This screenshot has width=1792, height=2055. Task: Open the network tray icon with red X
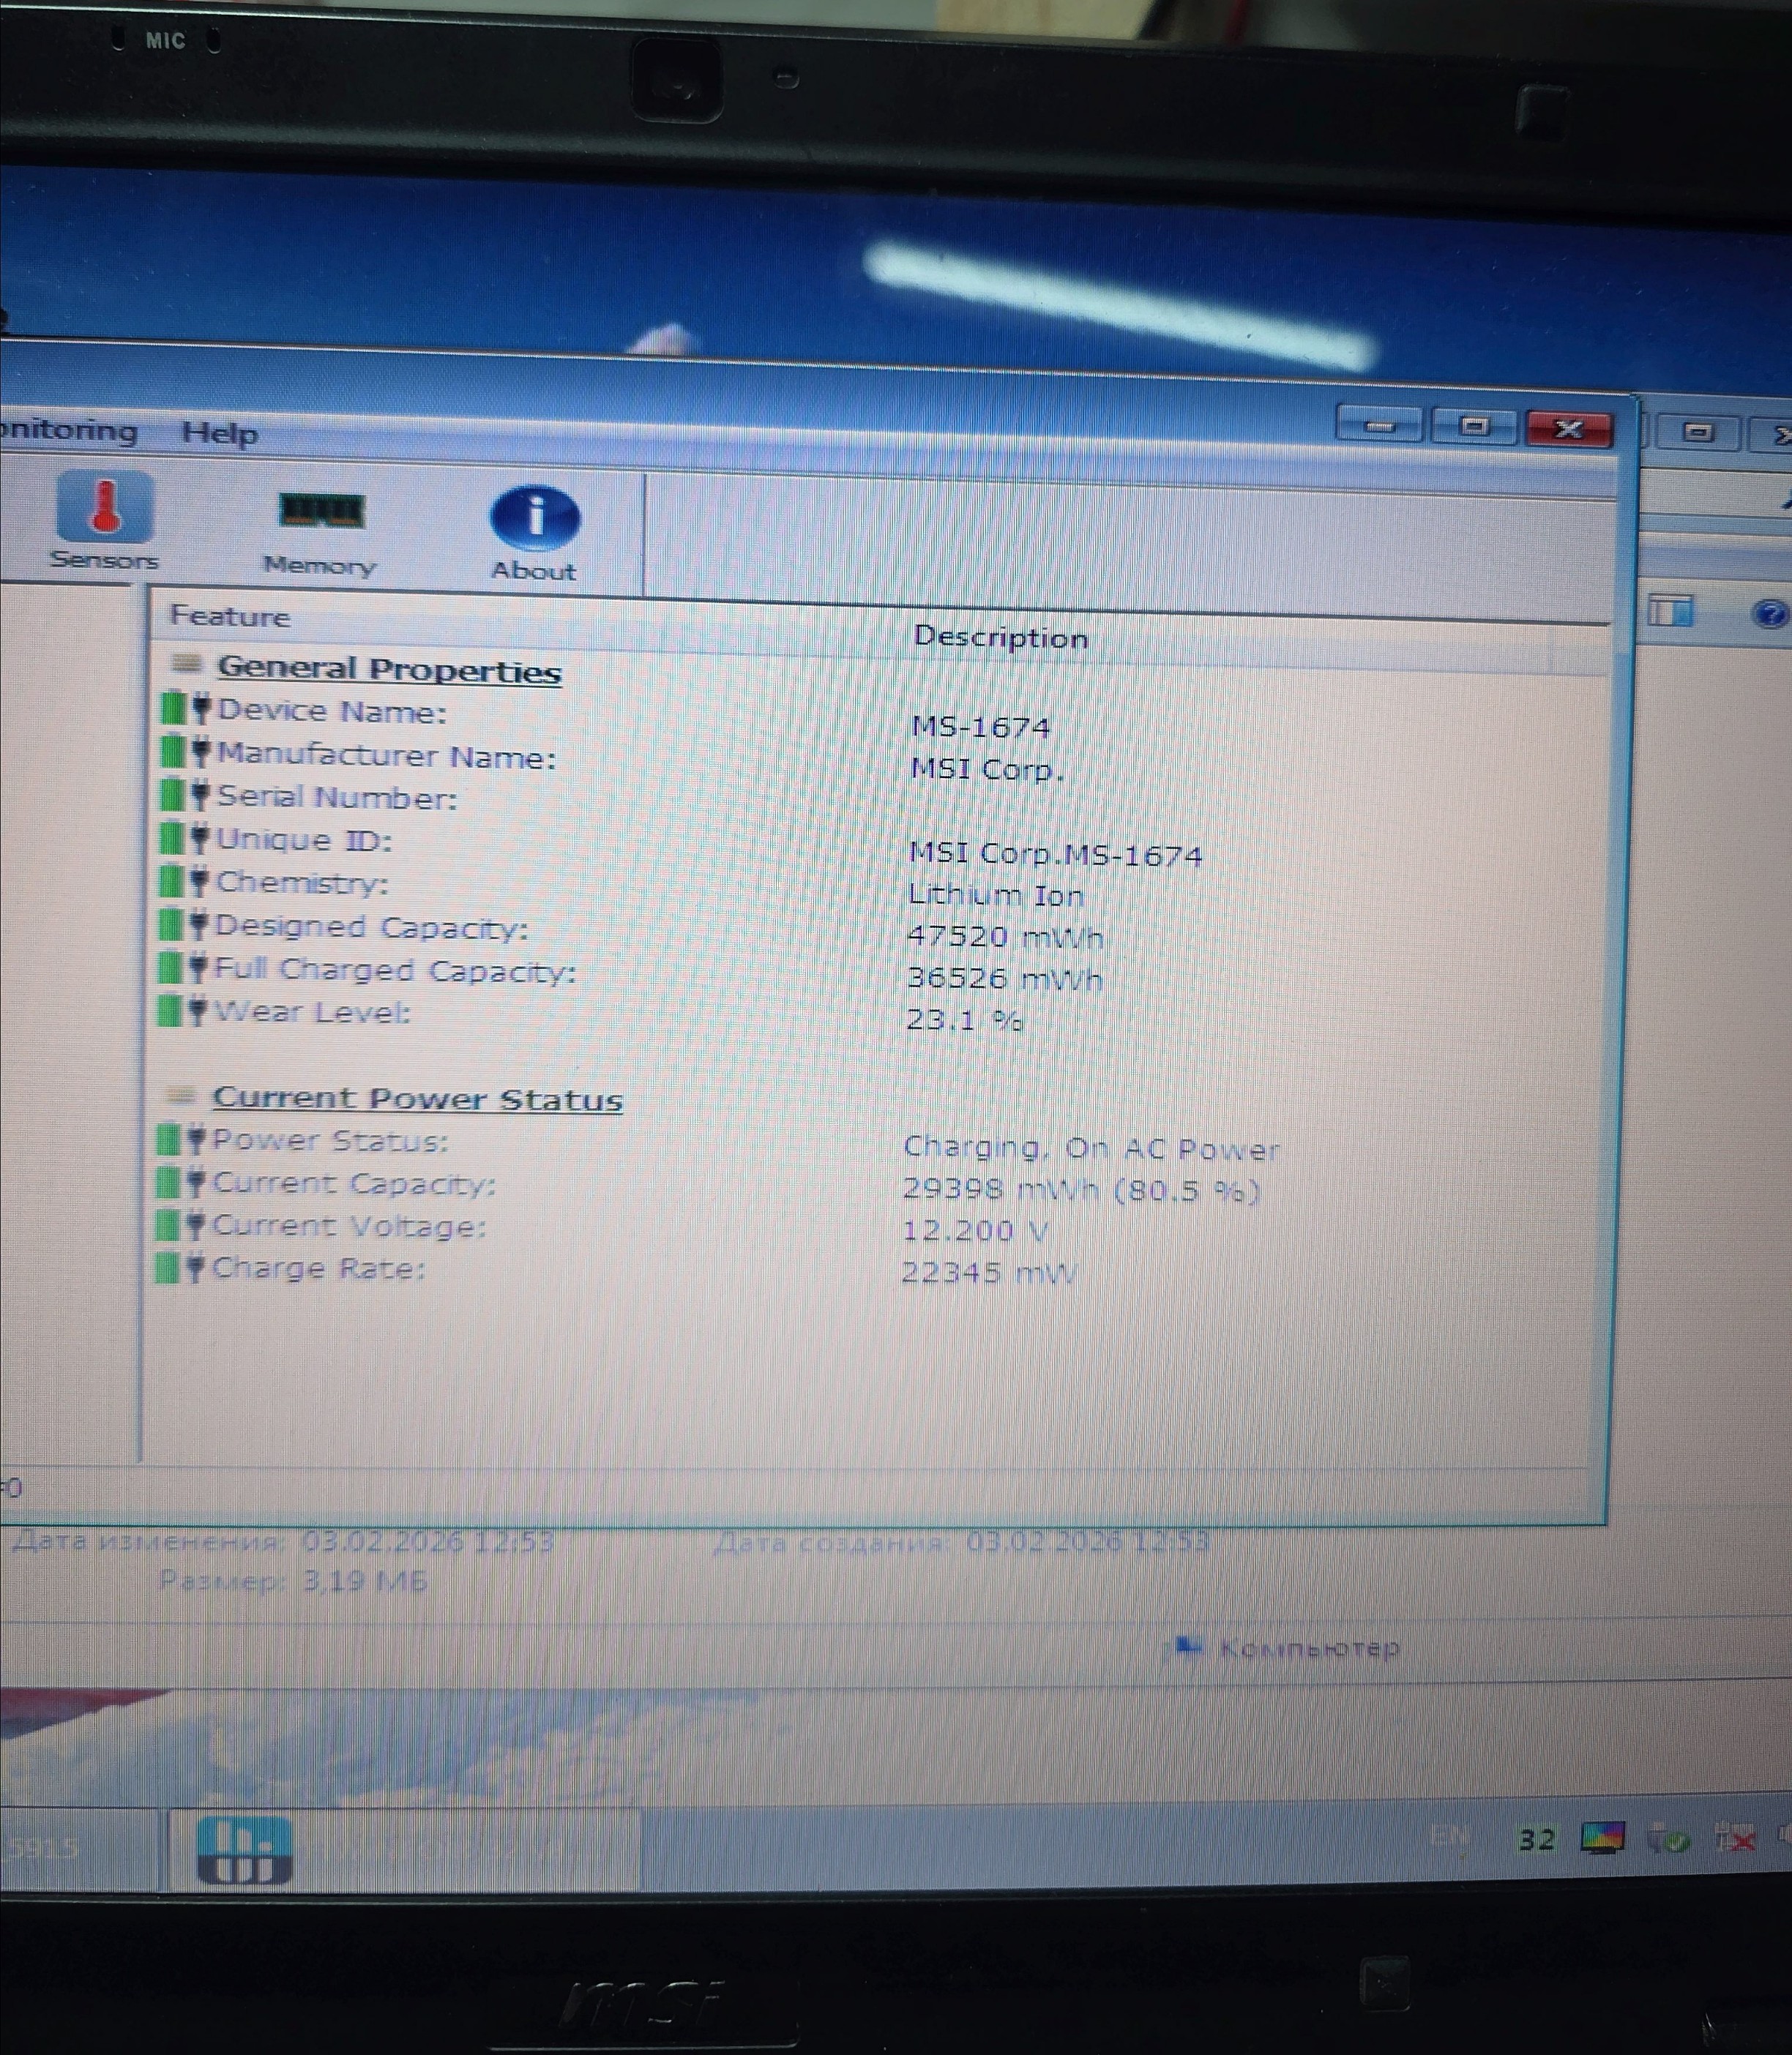coord(1735,1837)
